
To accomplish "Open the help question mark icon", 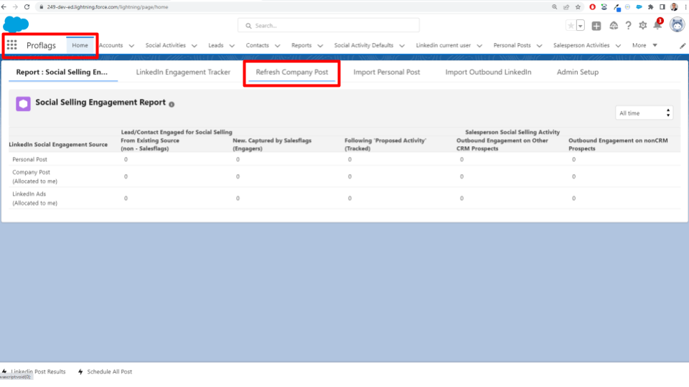I will [x=629, y=26].
